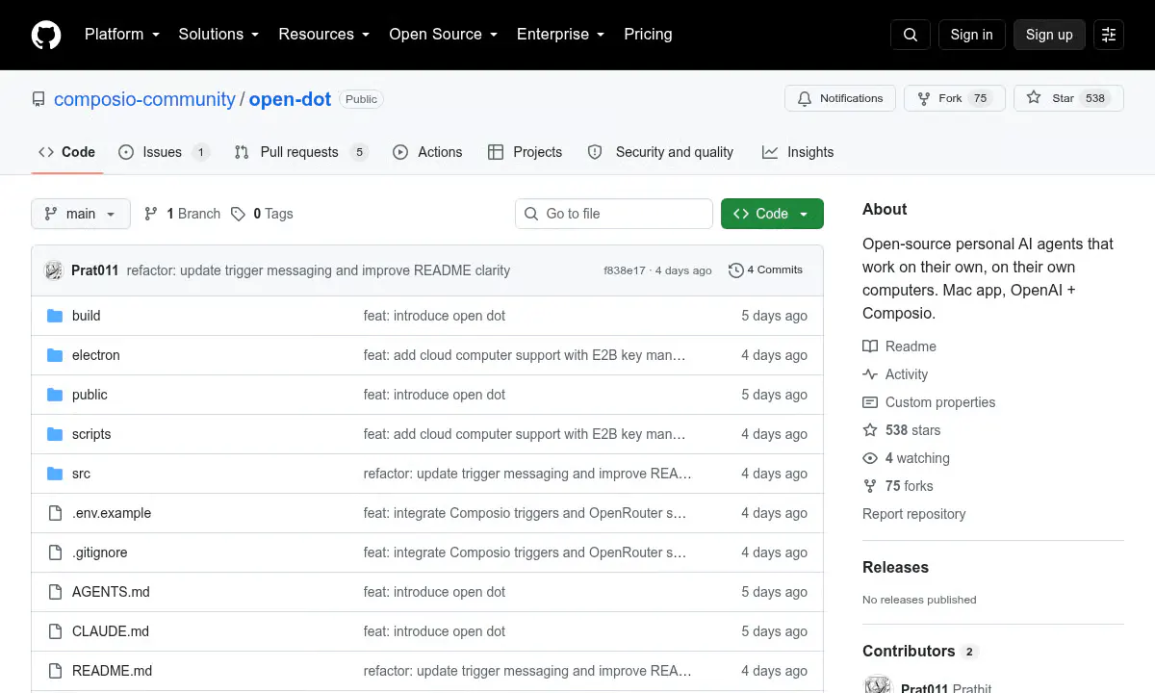This screenshot has height=693, width=1155.
Task: Click the repository icon beside composio-community
Action: click(x=38, y=99)
